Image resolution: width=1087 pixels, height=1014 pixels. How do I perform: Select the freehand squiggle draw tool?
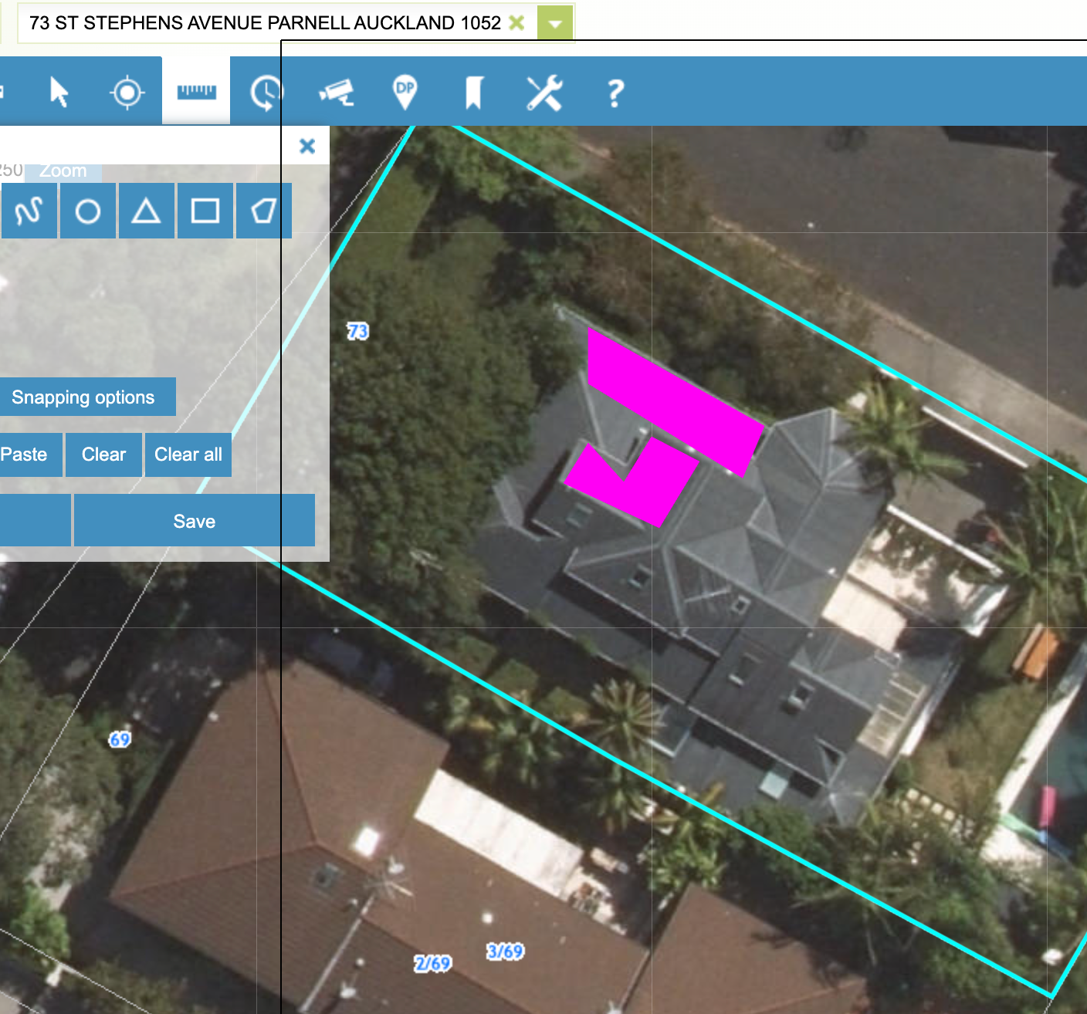click(x=29, y=211)
